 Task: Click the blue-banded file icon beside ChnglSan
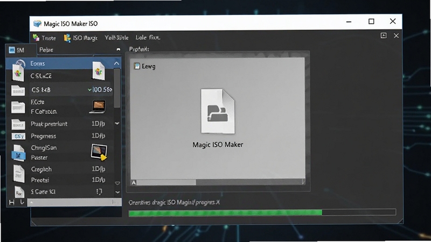pos(18,153)
